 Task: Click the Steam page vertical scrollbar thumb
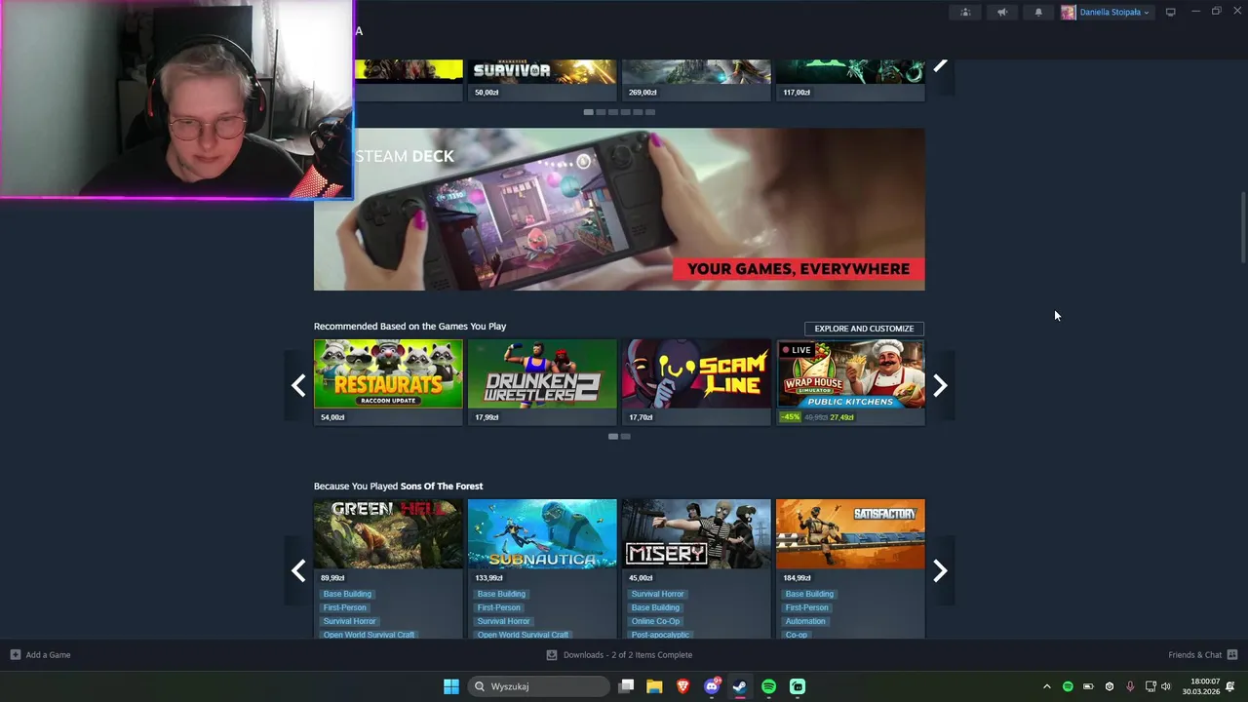1242,227
